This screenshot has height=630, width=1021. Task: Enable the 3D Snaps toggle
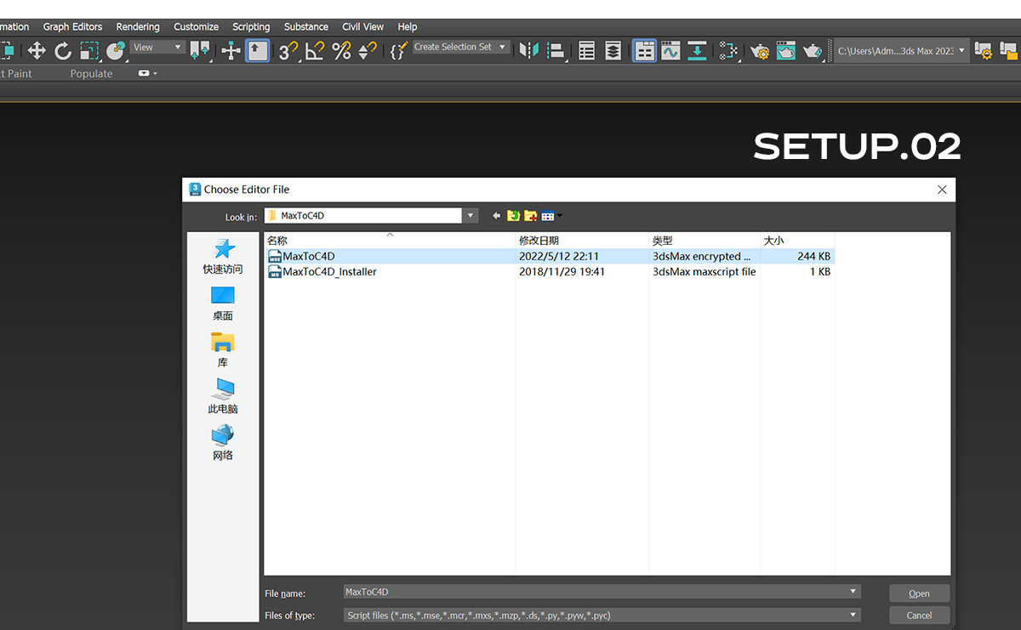tap(288, 51)
